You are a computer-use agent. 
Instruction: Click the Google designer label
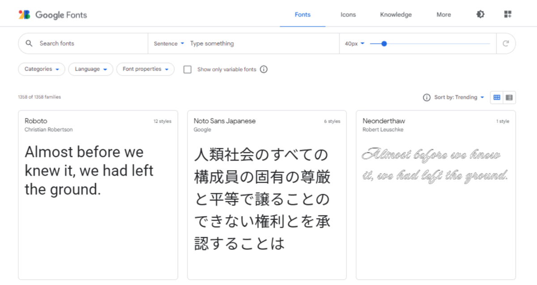pyautogui.click(x=202, y=130)
